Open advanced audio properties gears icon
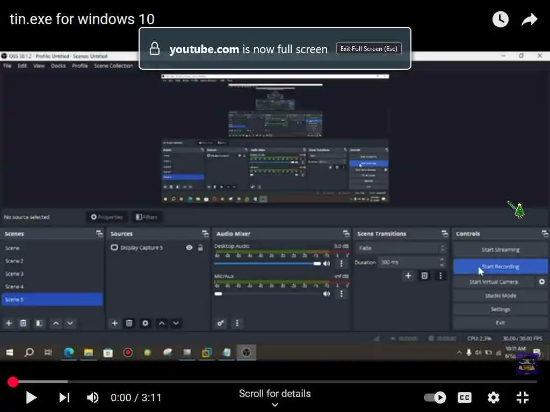The height and width of the screenshot is (412, 550). [x=221, y=323]
